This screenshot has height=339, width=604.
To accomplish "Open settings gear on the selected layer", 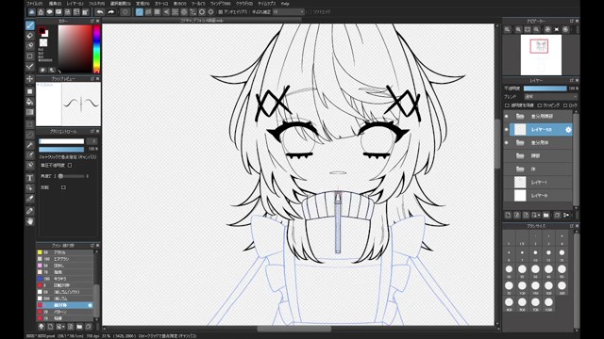I will tap(568, 130).
